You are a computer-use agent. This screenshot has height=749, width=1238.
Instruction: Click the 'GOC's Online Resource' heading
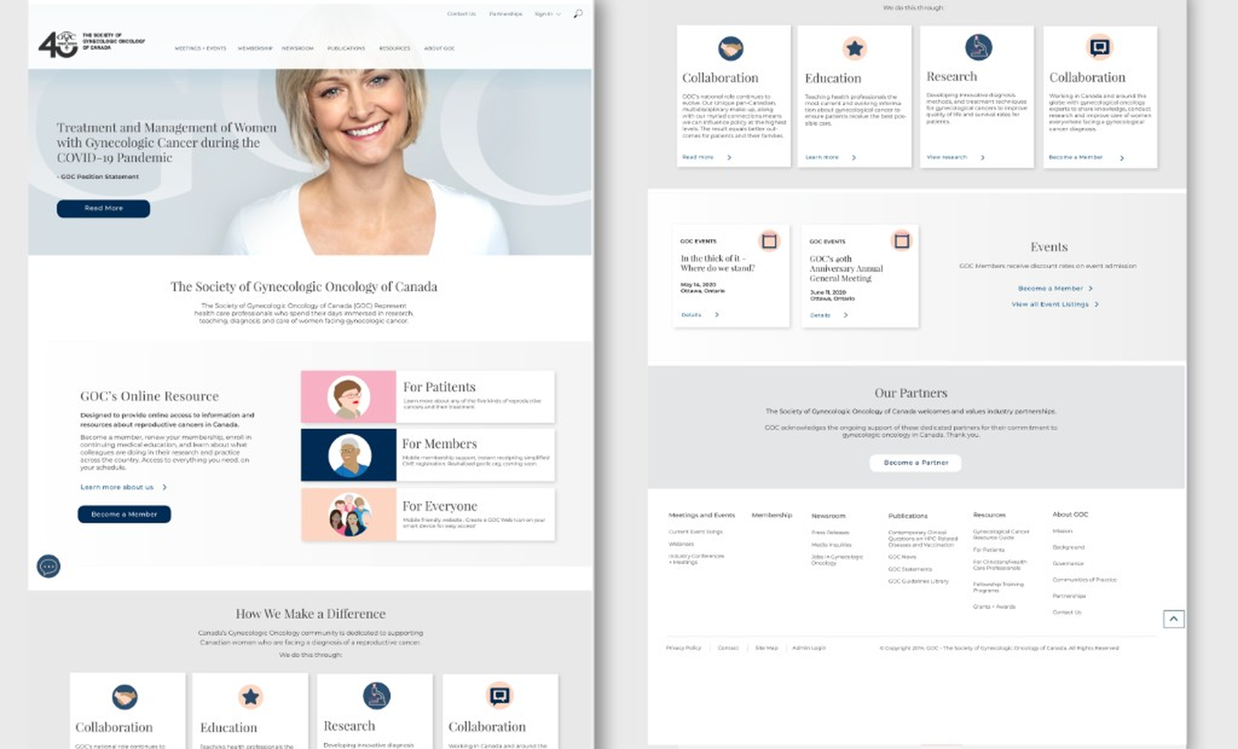pyautogui.click(x=150, y=396)
